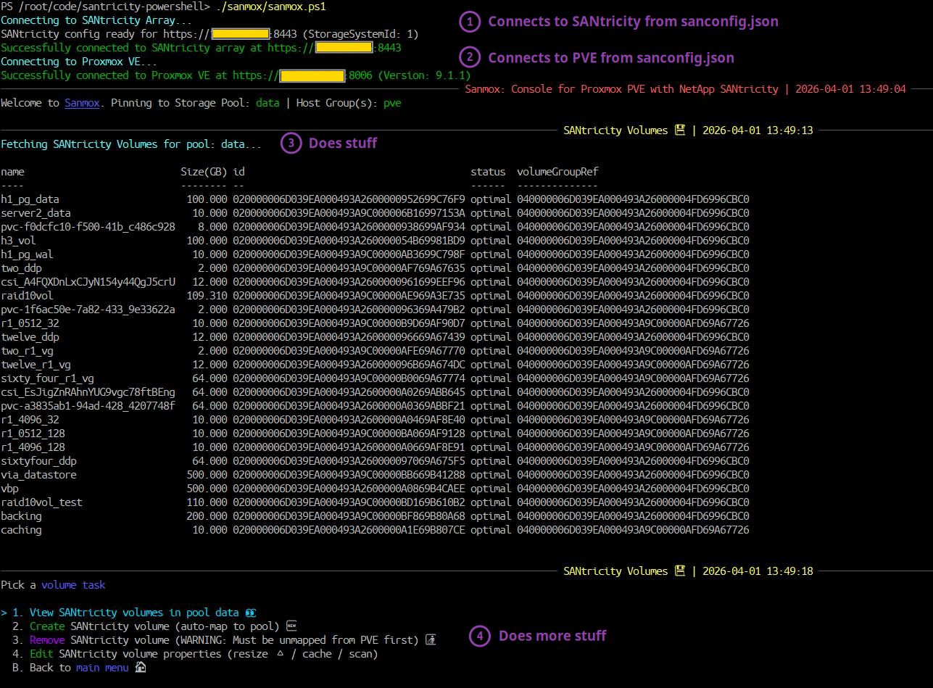The width and height of the screenshot is (933, 688).
Task: Pick option 3, Remove SANtricity volume
Action: coord(224,640)
